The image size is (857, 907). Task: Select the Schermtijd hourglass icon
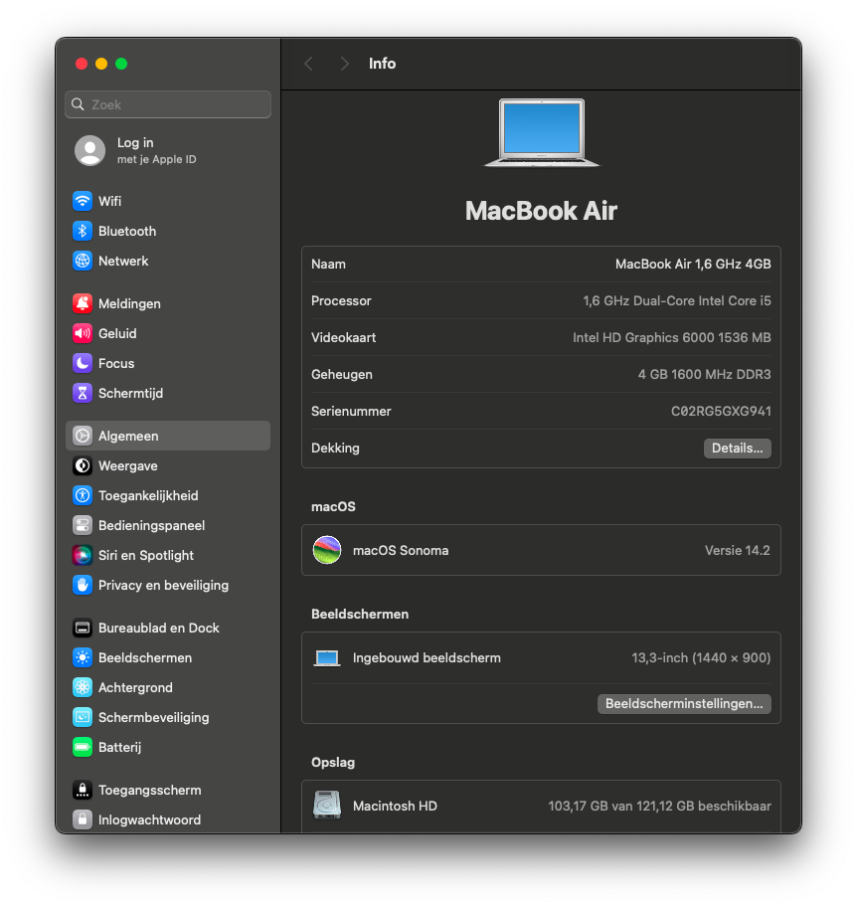83,394
